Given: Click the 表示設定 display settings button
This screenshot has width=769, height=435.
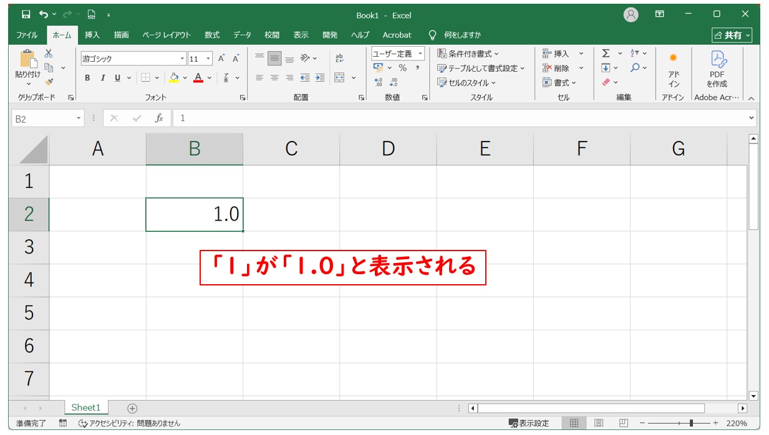Looking at the screenshot, I should coord(529,423).
